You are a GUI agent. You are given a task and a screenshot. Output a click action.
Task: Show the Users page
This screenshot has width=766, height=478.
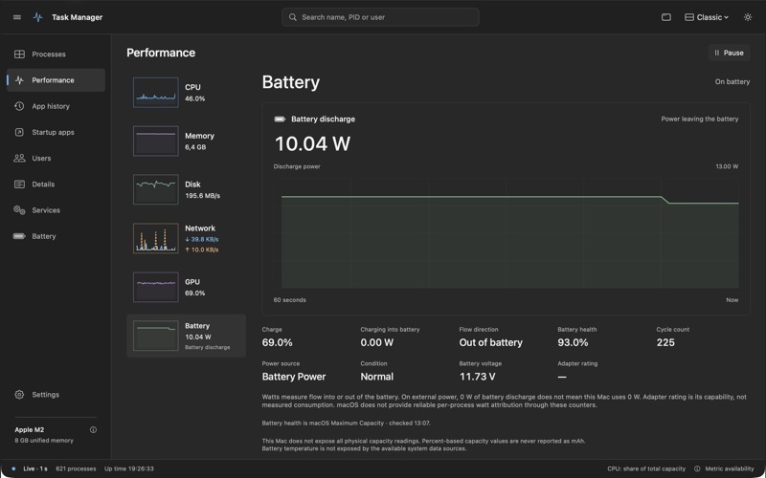[56, 158]
